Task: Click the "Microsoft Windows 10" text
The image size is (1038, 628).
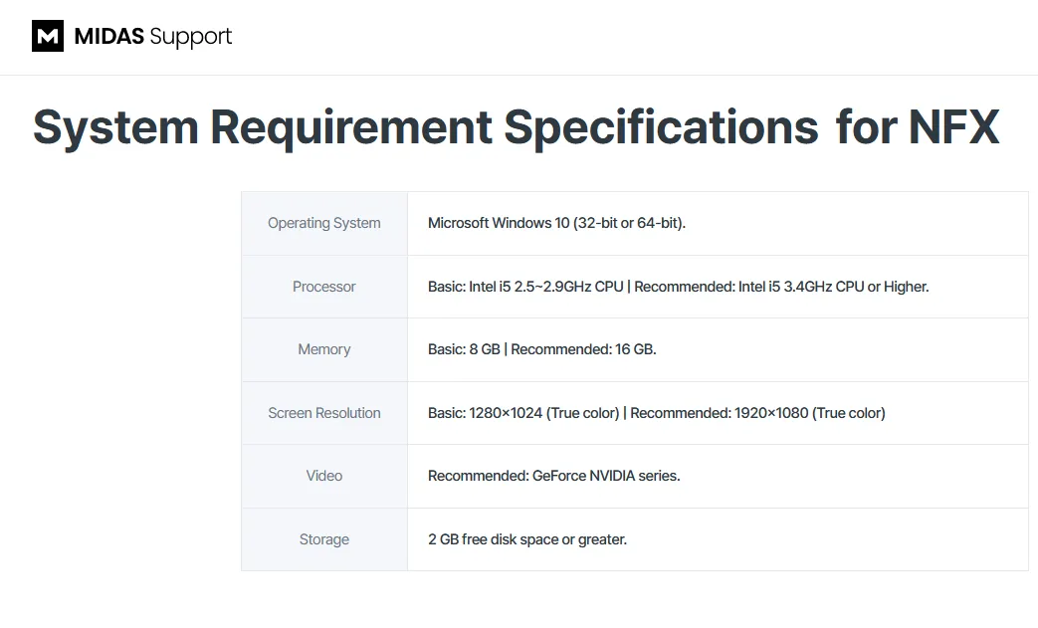Action: (x=498, y=223)
